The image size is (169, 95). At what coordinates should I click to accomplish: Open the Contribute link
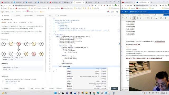coord(59,88)
